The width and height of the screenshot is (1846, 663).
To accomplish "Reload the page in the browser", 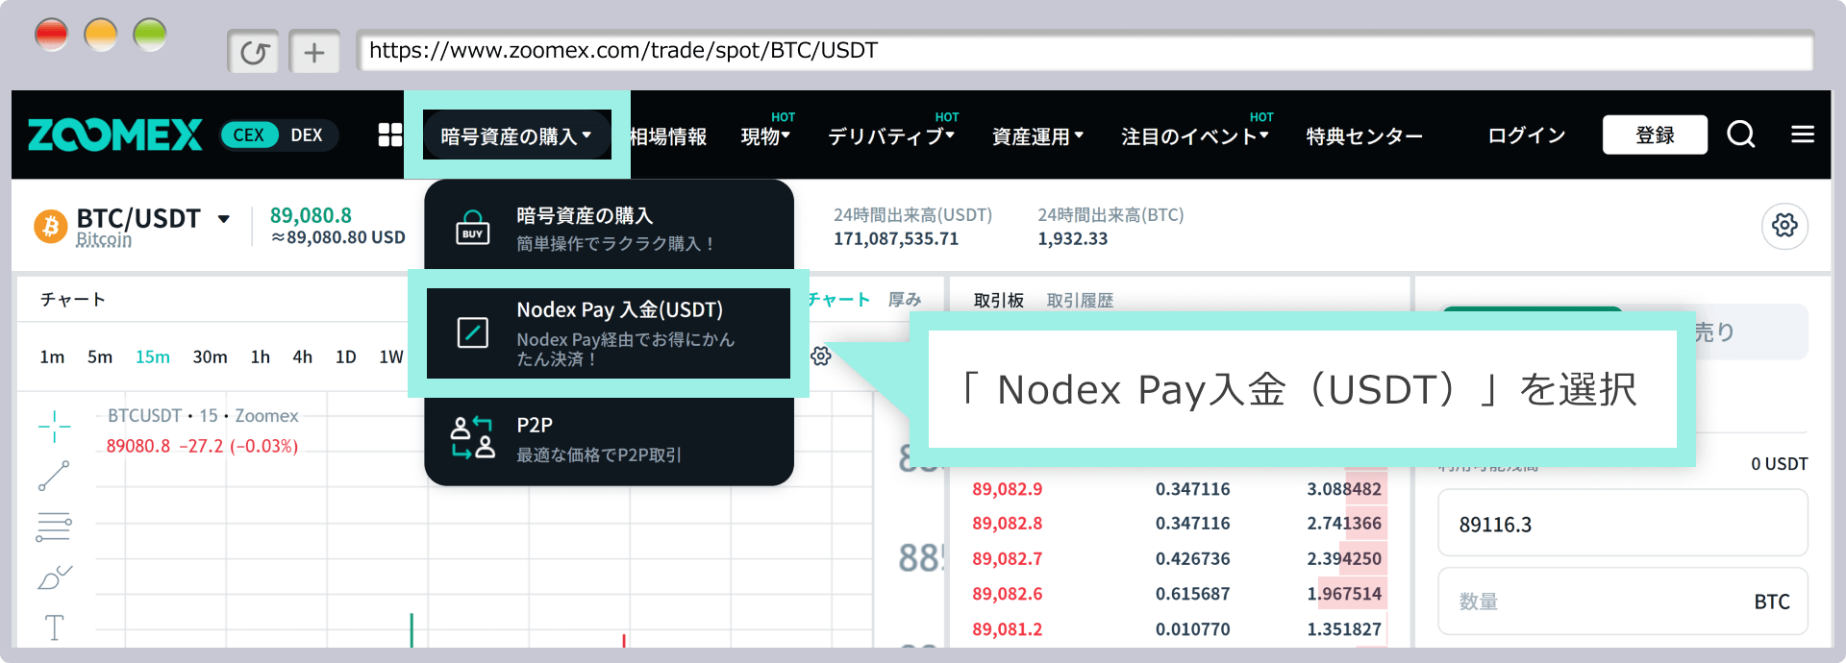I will pyautogui.click(x=254, y=52).
